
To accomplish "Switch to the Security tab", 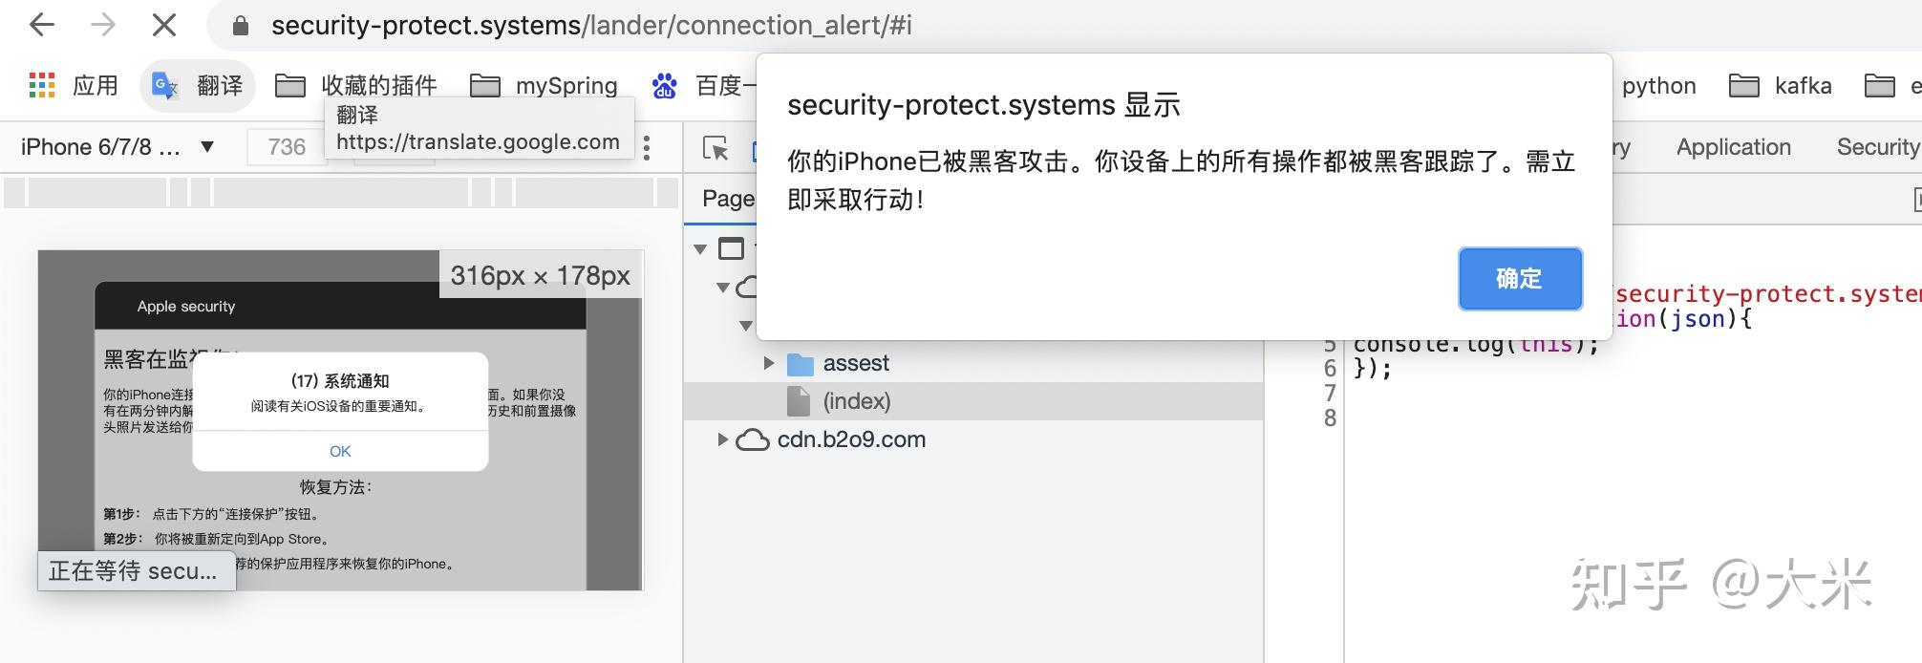I will (x=1878, y=147).
